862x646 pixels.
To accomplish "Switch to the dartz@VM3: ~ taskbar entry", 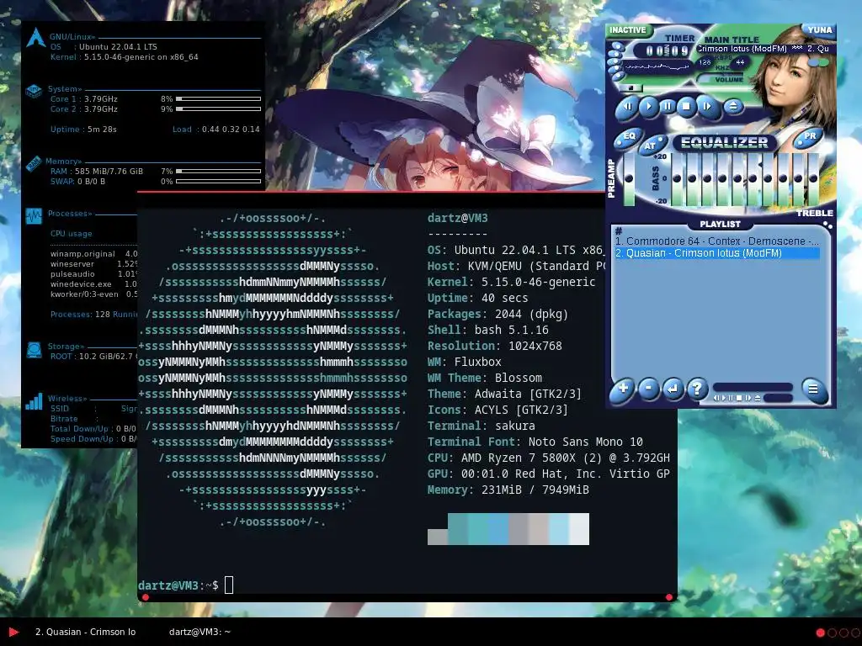I will click(200, 633).
